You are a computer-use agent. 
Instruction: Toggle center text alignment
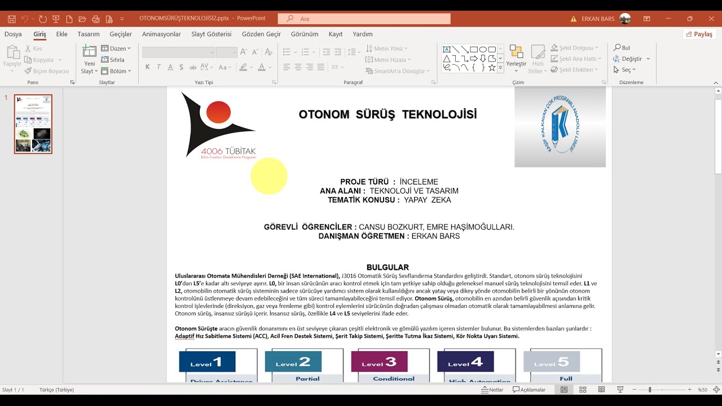298,67
